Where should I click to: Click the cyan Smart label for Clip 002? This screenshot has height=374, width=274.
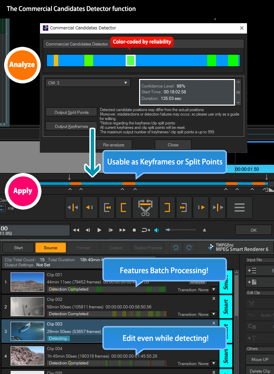pyautogui.click(x=226, y=307)
